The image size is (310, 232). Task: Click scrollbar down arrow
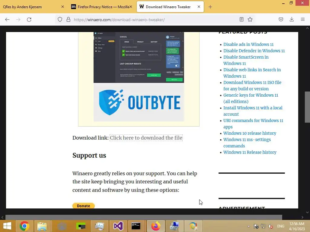tap(307, 212)
